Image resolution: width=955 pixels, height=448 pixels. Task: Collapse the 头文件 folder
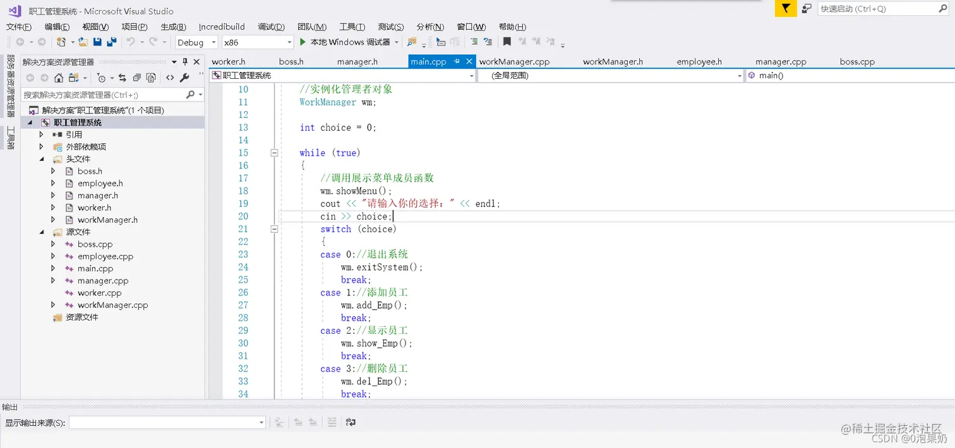point(42,159)
